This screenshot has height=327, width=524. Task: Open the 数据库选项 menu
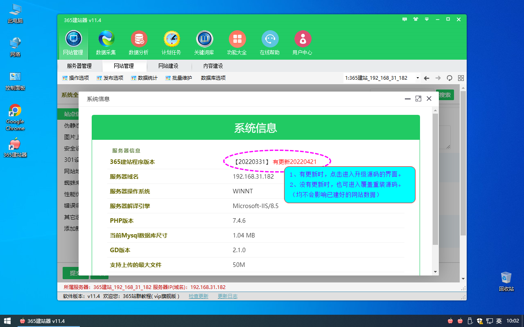point(213,78)
